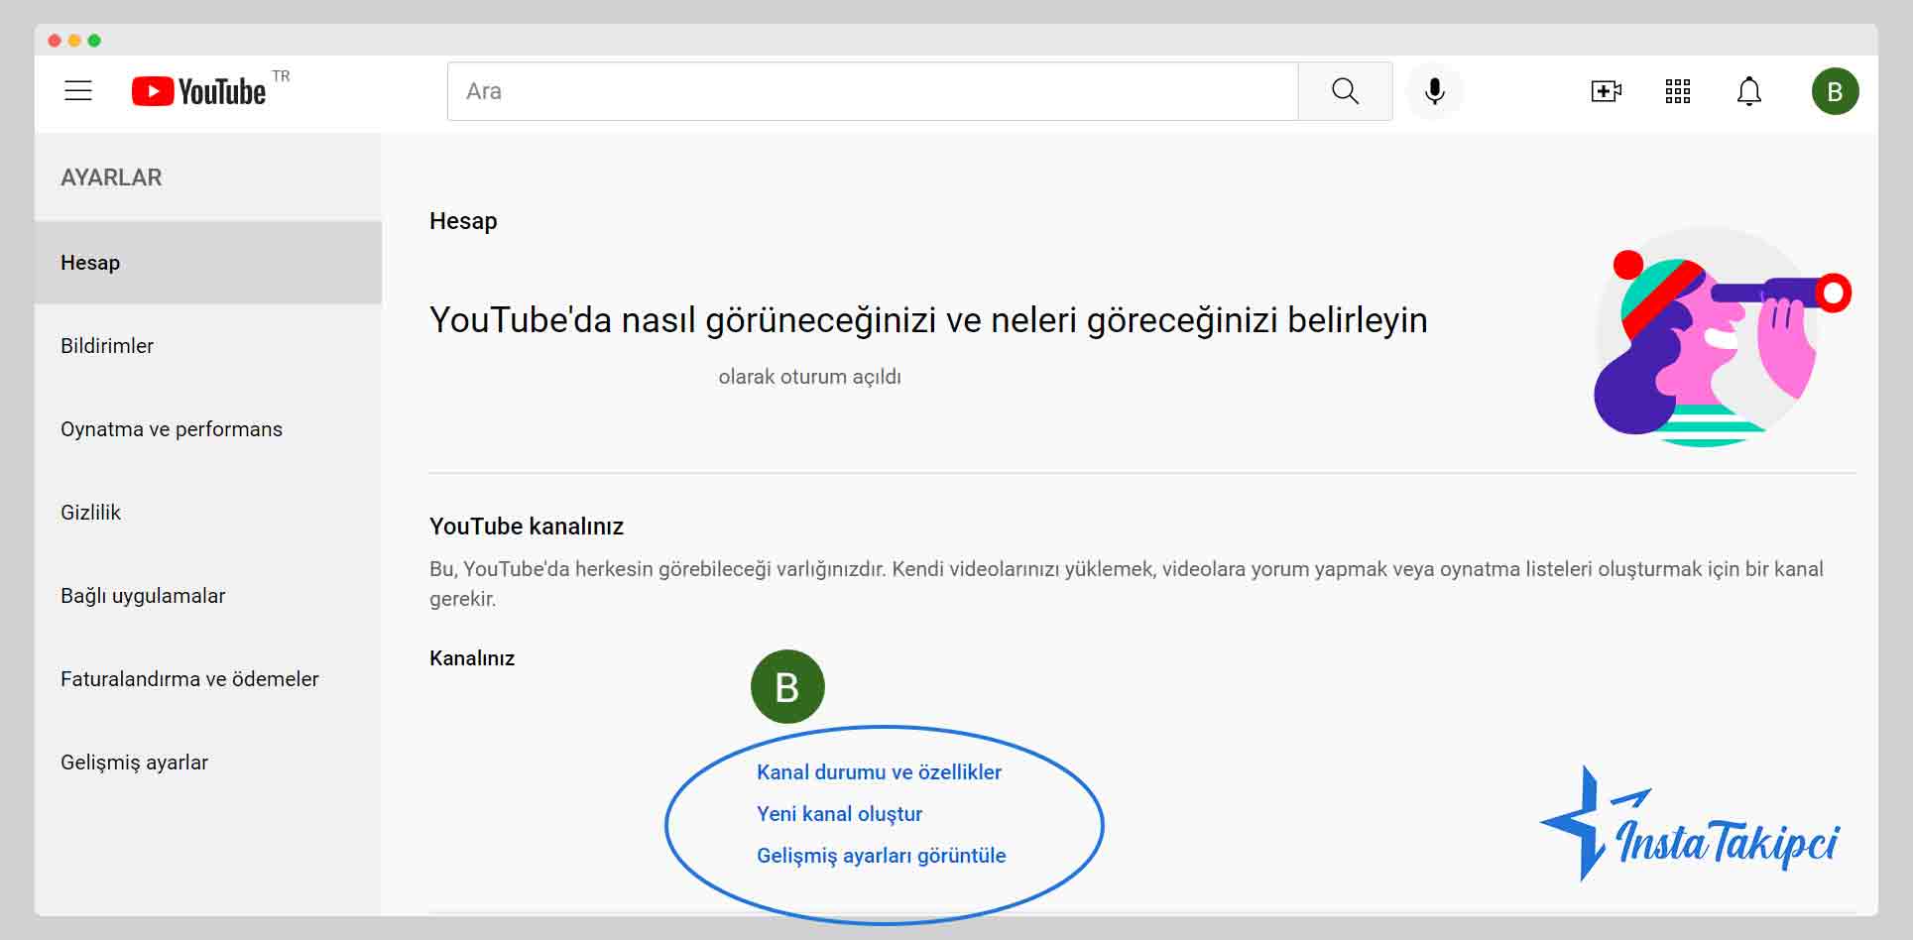This screenshot has height=940, width=1913.
Task: Open Bildirimler settings section
Action: [x=208, y=346]
